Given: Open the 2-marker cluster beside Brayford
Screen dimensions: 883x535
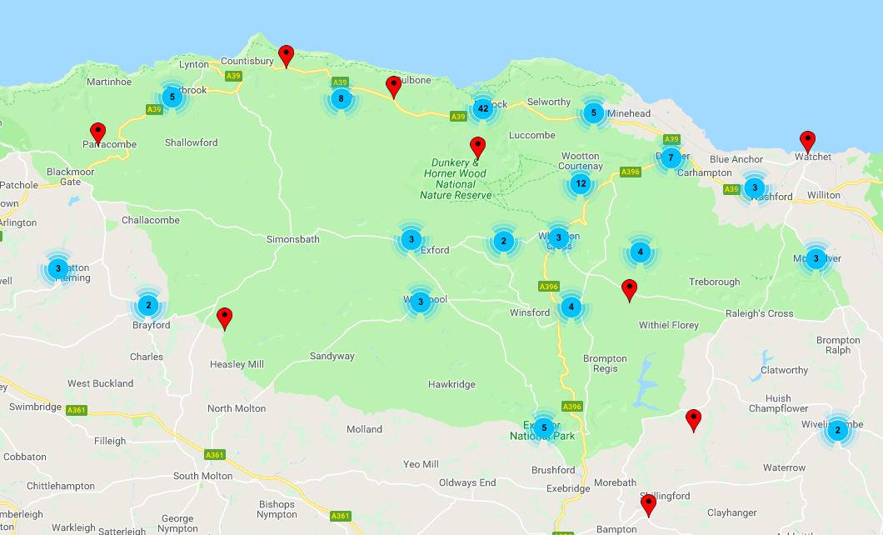Looking at the screenshot, I should coord(149,305).
